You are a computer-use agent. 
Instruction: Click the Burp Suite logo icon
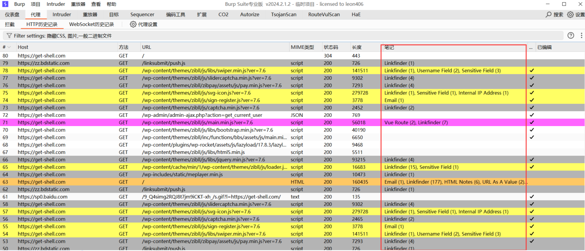point(5,4)
